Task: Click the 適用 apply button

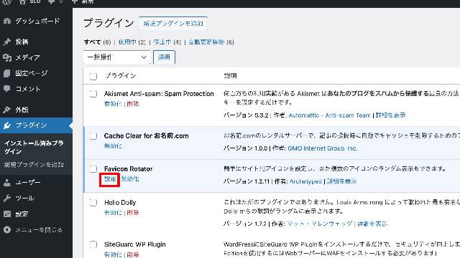Action: (x=164, y=57)
